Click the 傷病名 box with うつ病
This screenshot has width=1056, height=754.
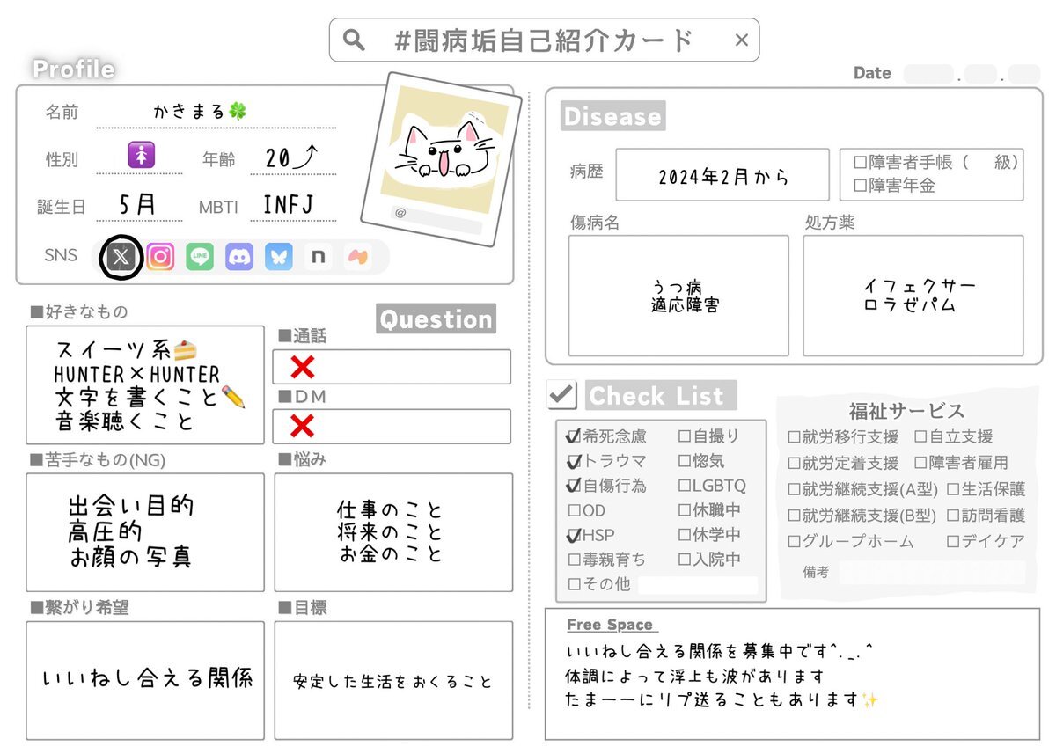tap(678, 296)
